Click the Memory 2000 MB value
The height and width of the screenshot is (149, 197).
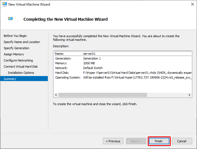click(x=89, y=63)
